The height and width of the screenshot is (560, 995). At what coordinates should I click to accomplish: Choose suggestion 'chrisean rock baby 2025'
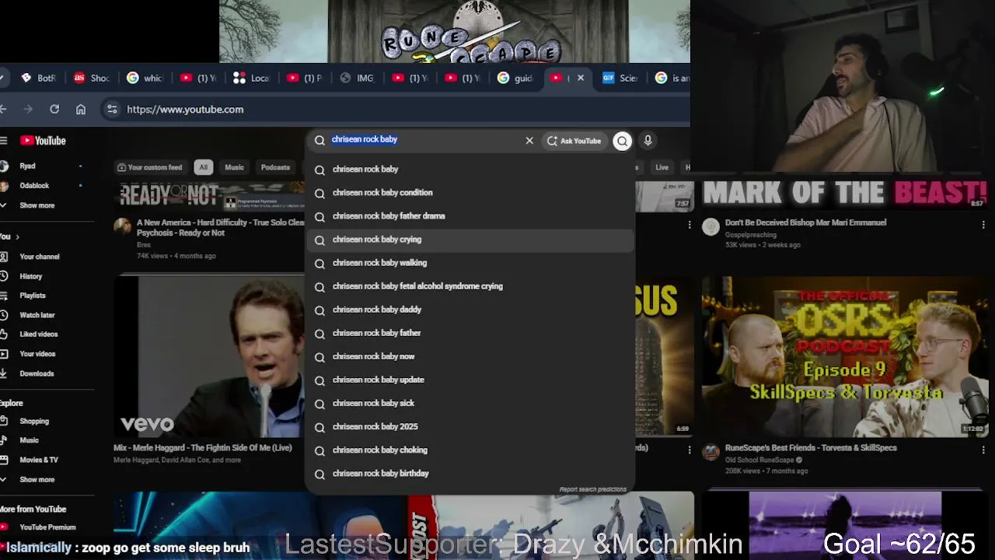pos(471,426)
